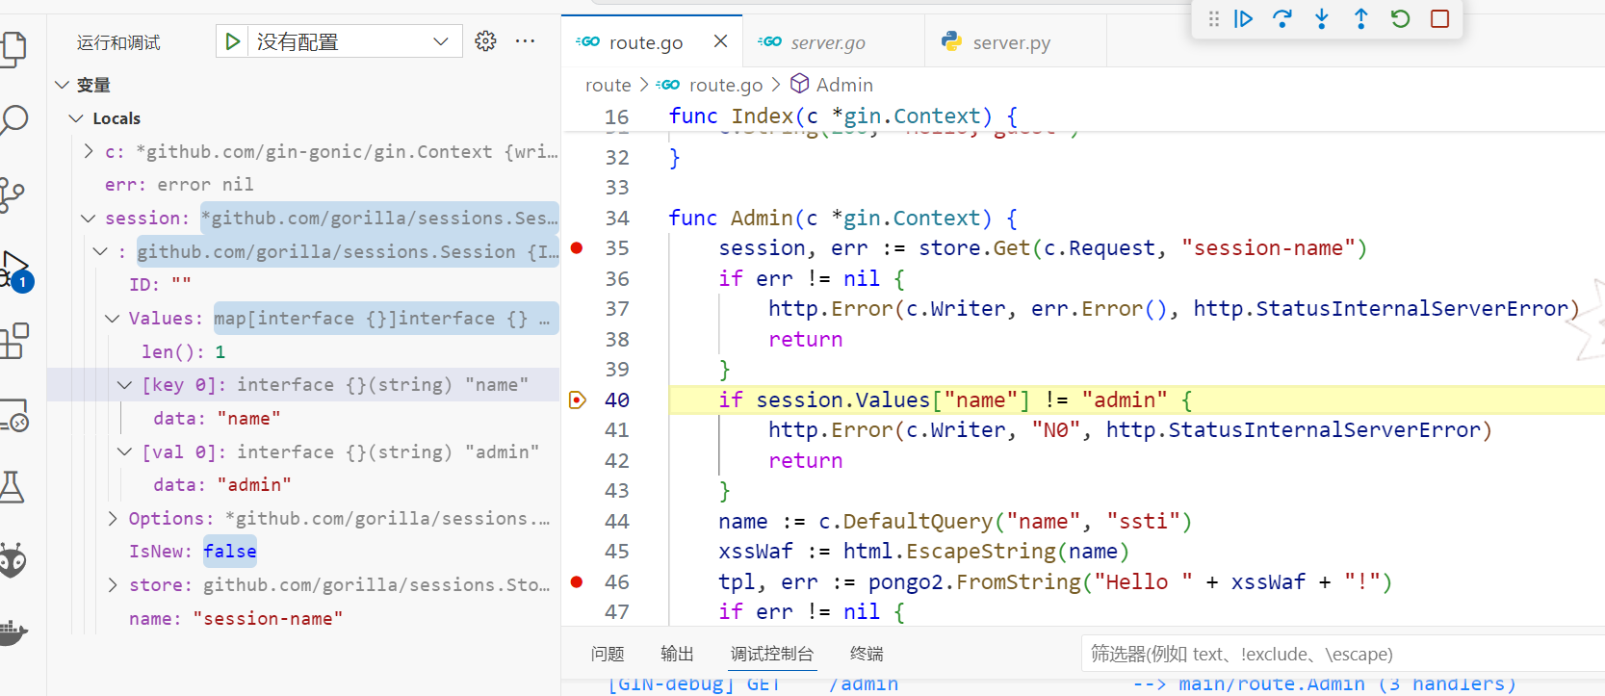Switch to the server.go editor tab
Image resolution: width=1605 pixels, height=696 pixels.
(x=827, y=42)
